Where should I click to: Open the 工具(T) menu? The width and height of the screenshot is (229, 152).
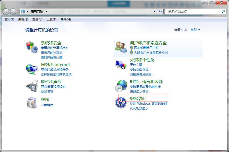click(x=51, y=19)
